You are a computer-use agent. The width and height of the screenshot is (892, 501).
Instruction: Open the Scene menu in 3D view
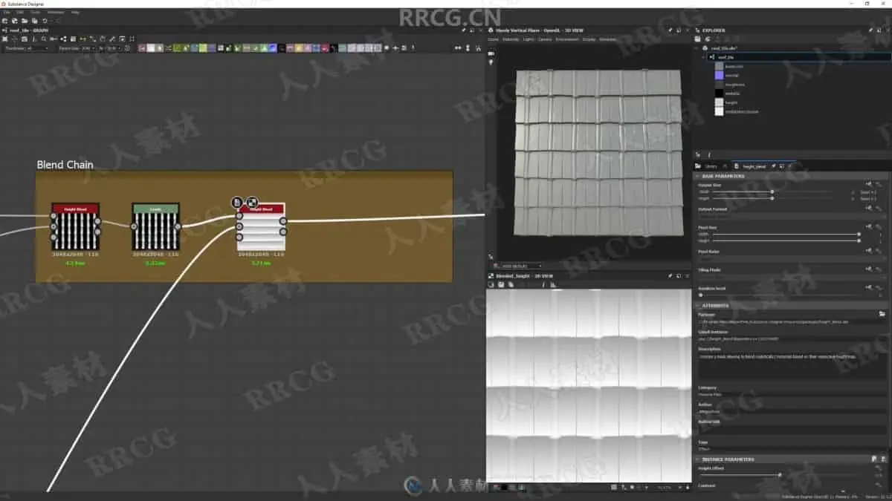(493, 39)
